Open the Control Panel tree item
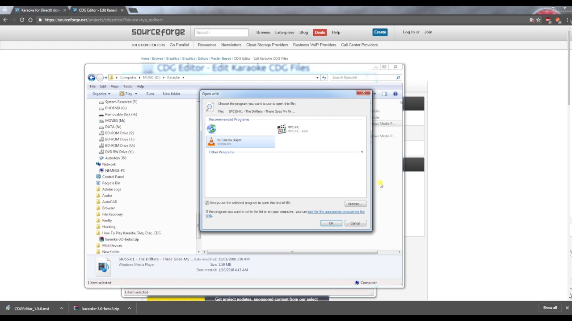 pyautogui.click(x=113, y=177)
